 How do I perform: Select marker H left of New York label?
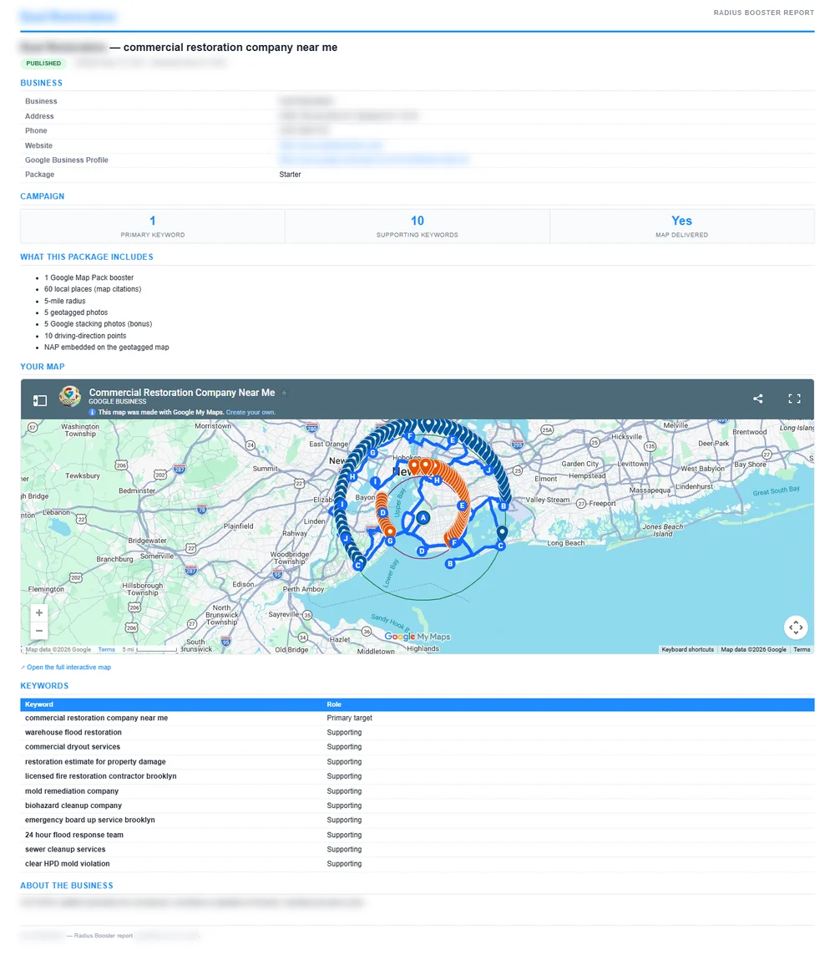[352, 476]
